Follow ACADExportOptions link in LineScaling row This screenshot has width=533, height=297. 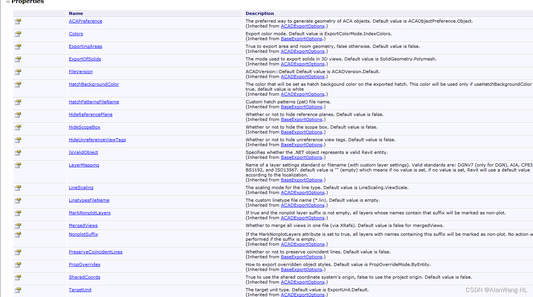[x=303, y=193]
